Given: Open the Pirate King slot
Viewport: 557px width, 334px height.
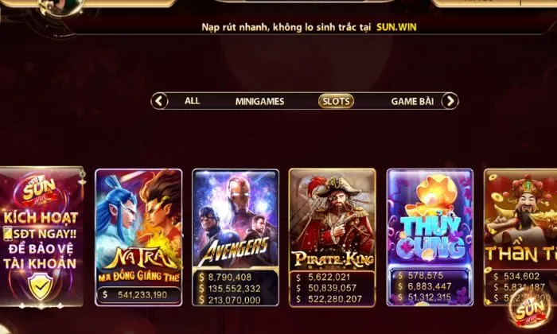Looking at the screenshot, I should click(332, 237).
